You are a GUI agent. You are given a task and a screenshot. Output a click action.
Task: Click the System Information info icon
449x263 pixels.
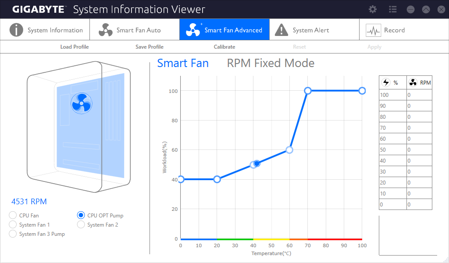coord(16,30)
